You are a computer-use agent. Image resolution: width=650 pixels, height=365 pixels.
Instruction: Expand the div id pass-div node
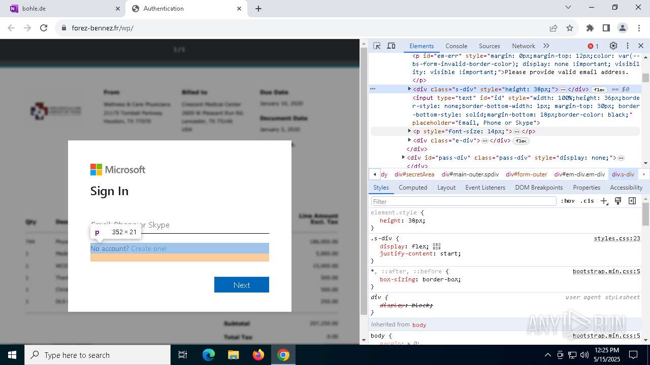[403, 158]
